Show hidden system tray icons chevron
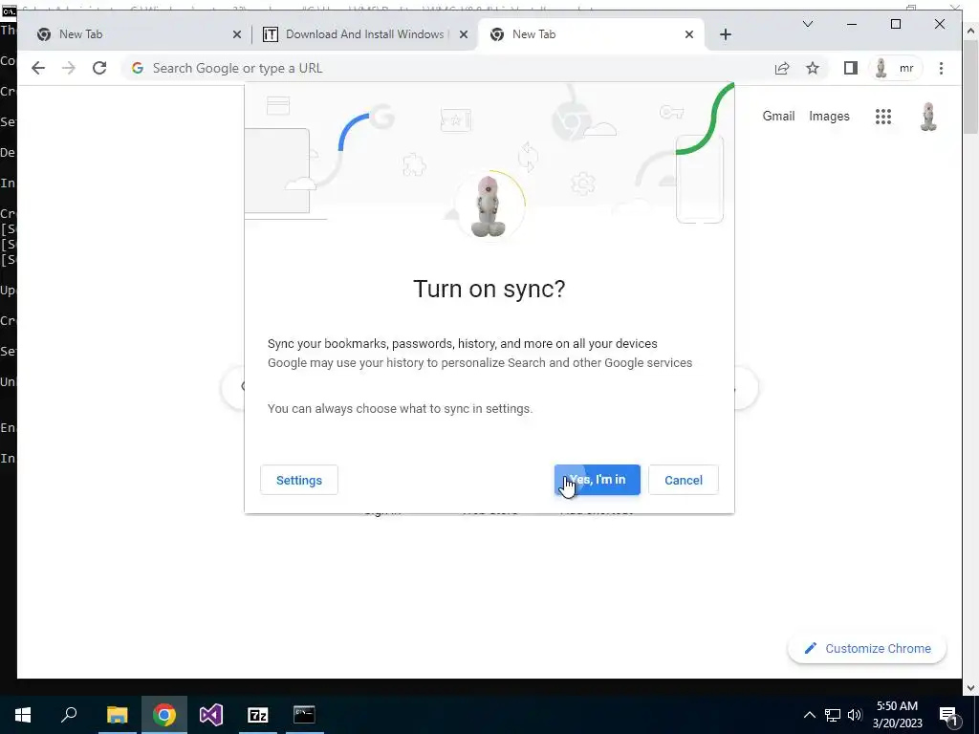The image size is (979, 734). [809, 715]
